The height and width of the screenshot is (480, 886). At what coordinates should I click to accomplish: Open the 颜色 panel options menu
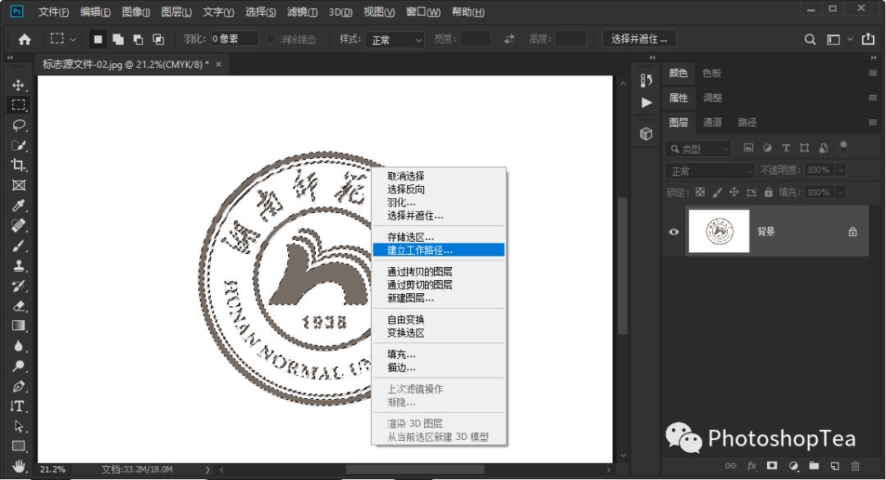click(x=872, y=73)
